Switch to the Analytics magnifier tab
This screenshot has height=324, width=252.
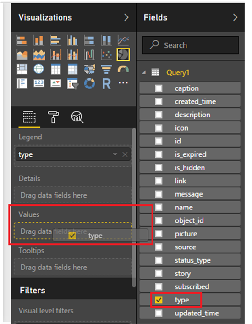click(x=77, y=117)
